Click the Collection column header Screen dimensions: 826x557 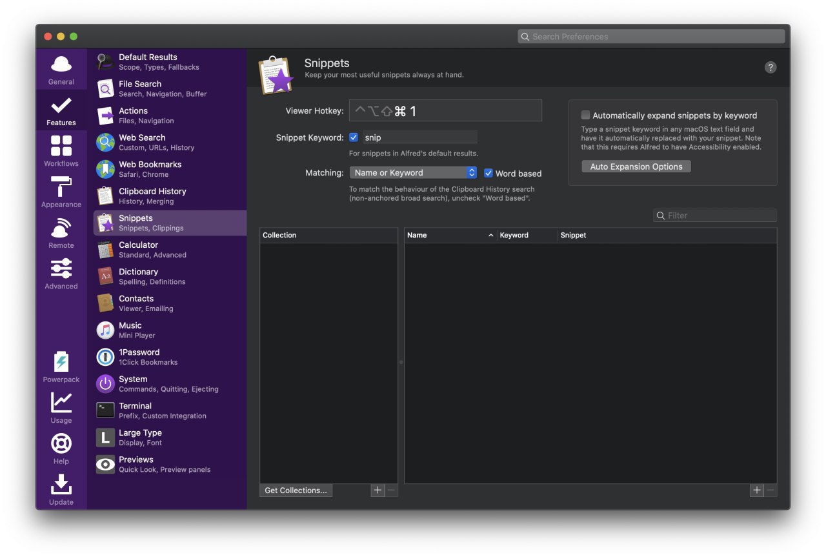(x=329, y=235)
